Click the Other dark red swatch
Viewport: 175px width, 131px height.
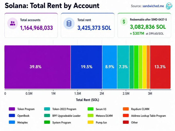126,122
